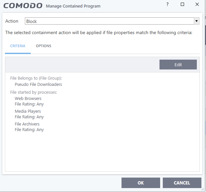
Task: Select the Web Browsers process entry
Action: 28,98
